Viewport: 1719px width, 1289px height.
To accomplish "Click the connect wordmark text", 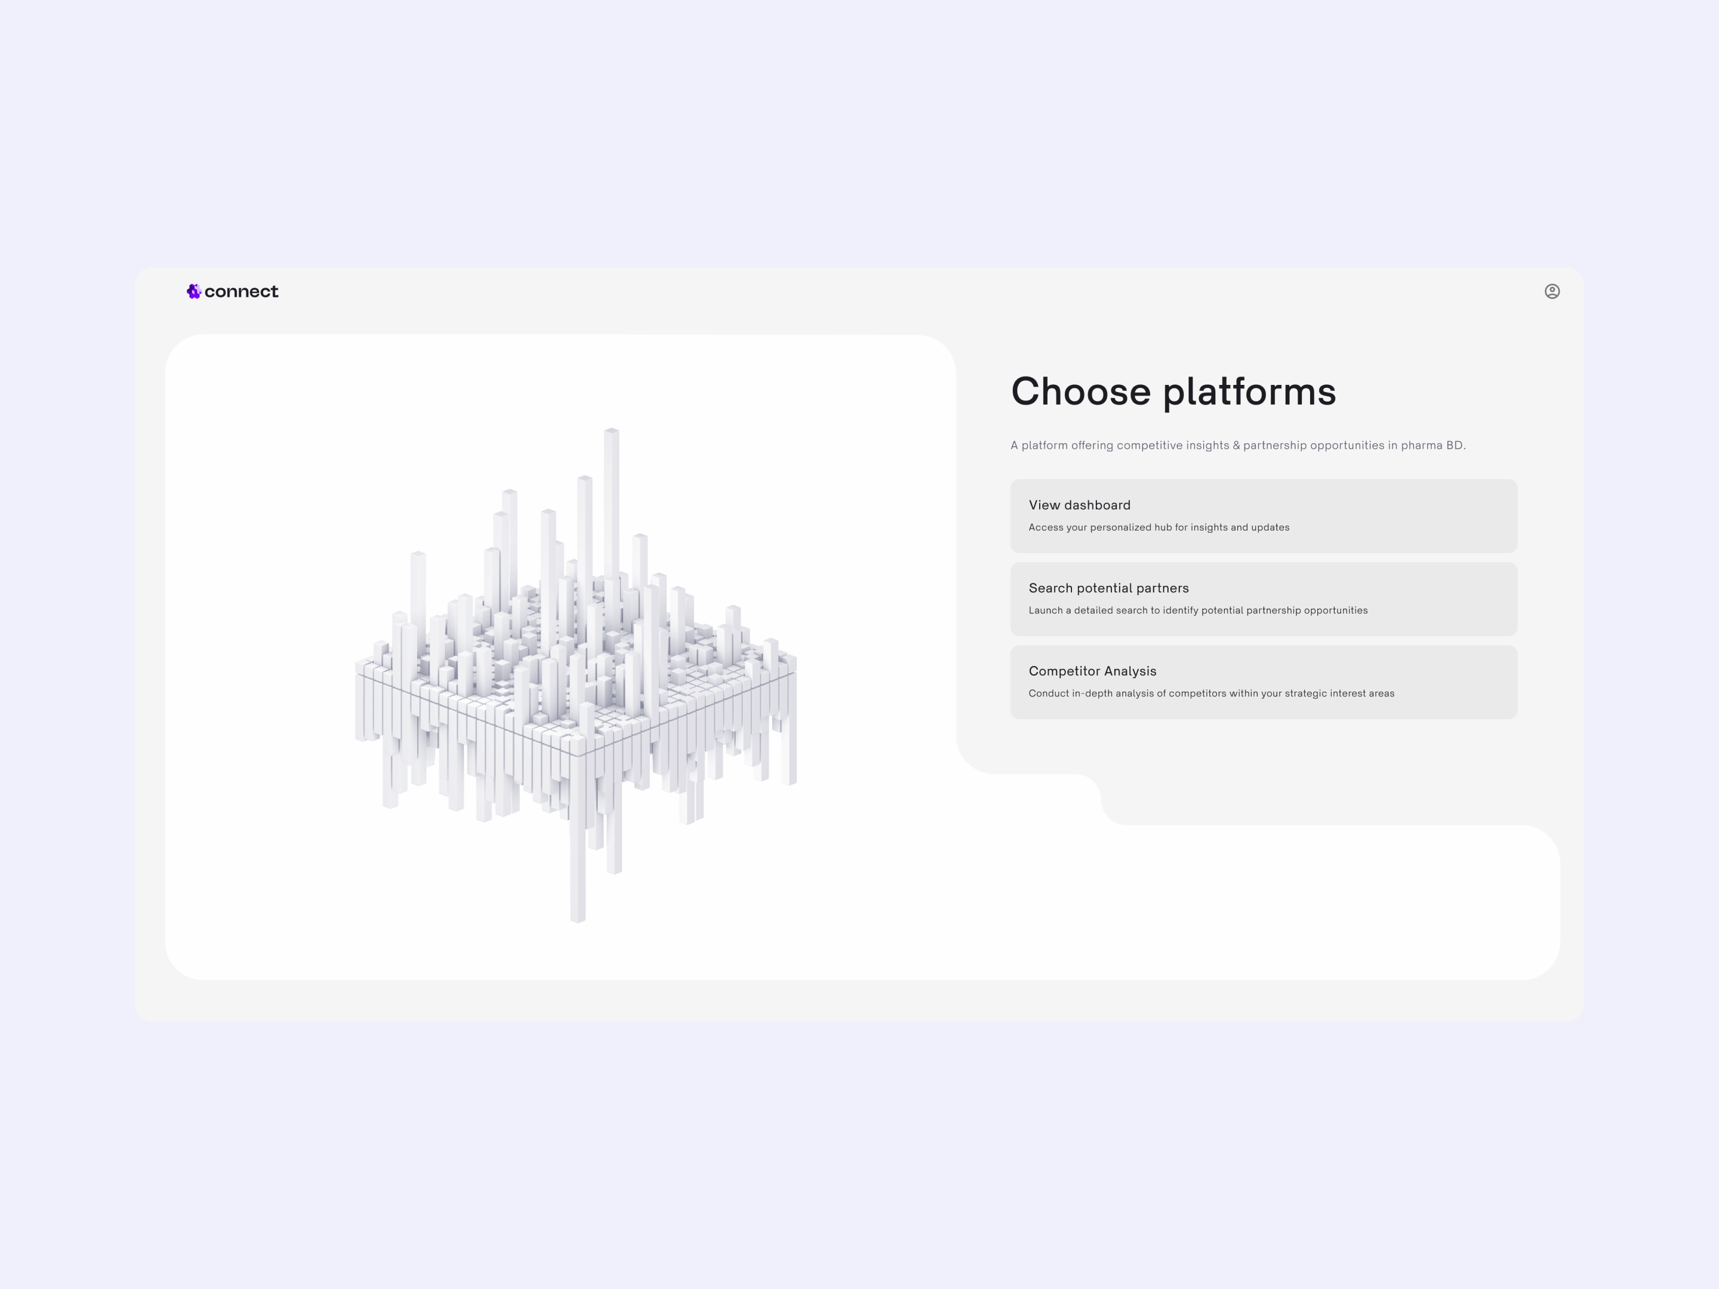I will 241,291.
